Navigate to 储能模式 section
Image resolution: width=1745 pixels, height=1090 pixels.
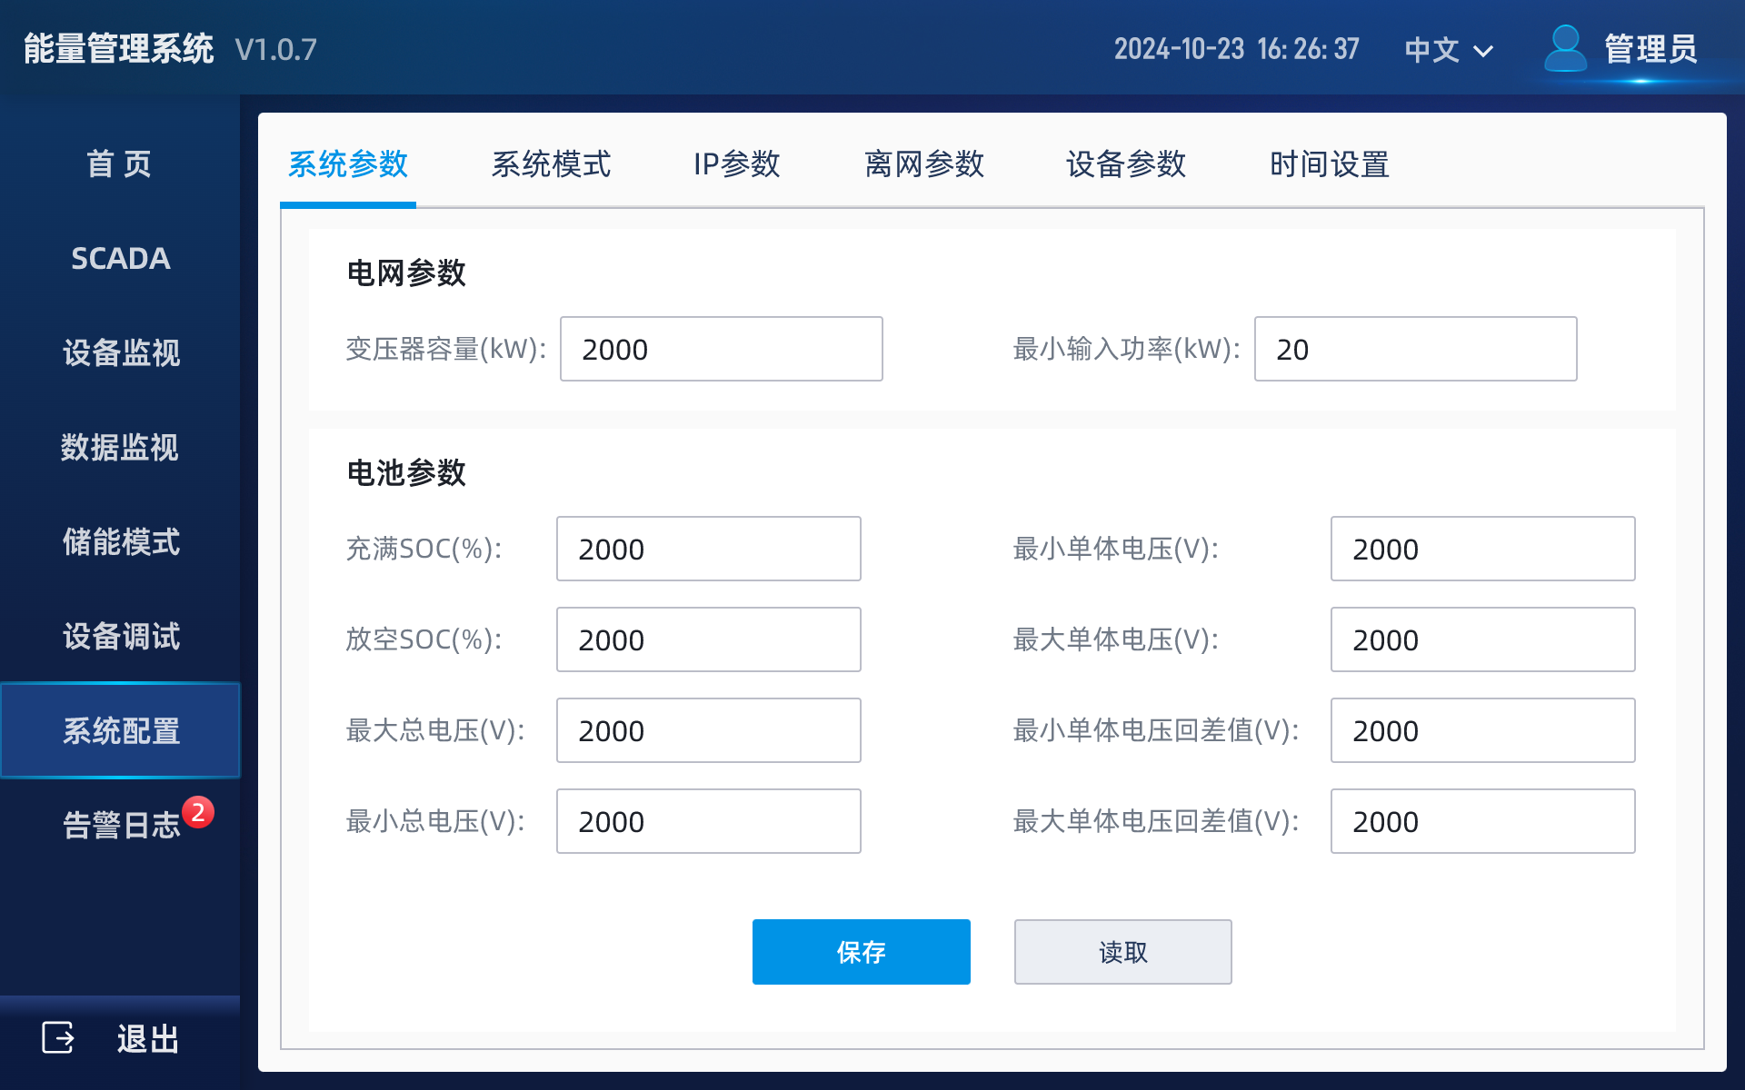[119, 543]
